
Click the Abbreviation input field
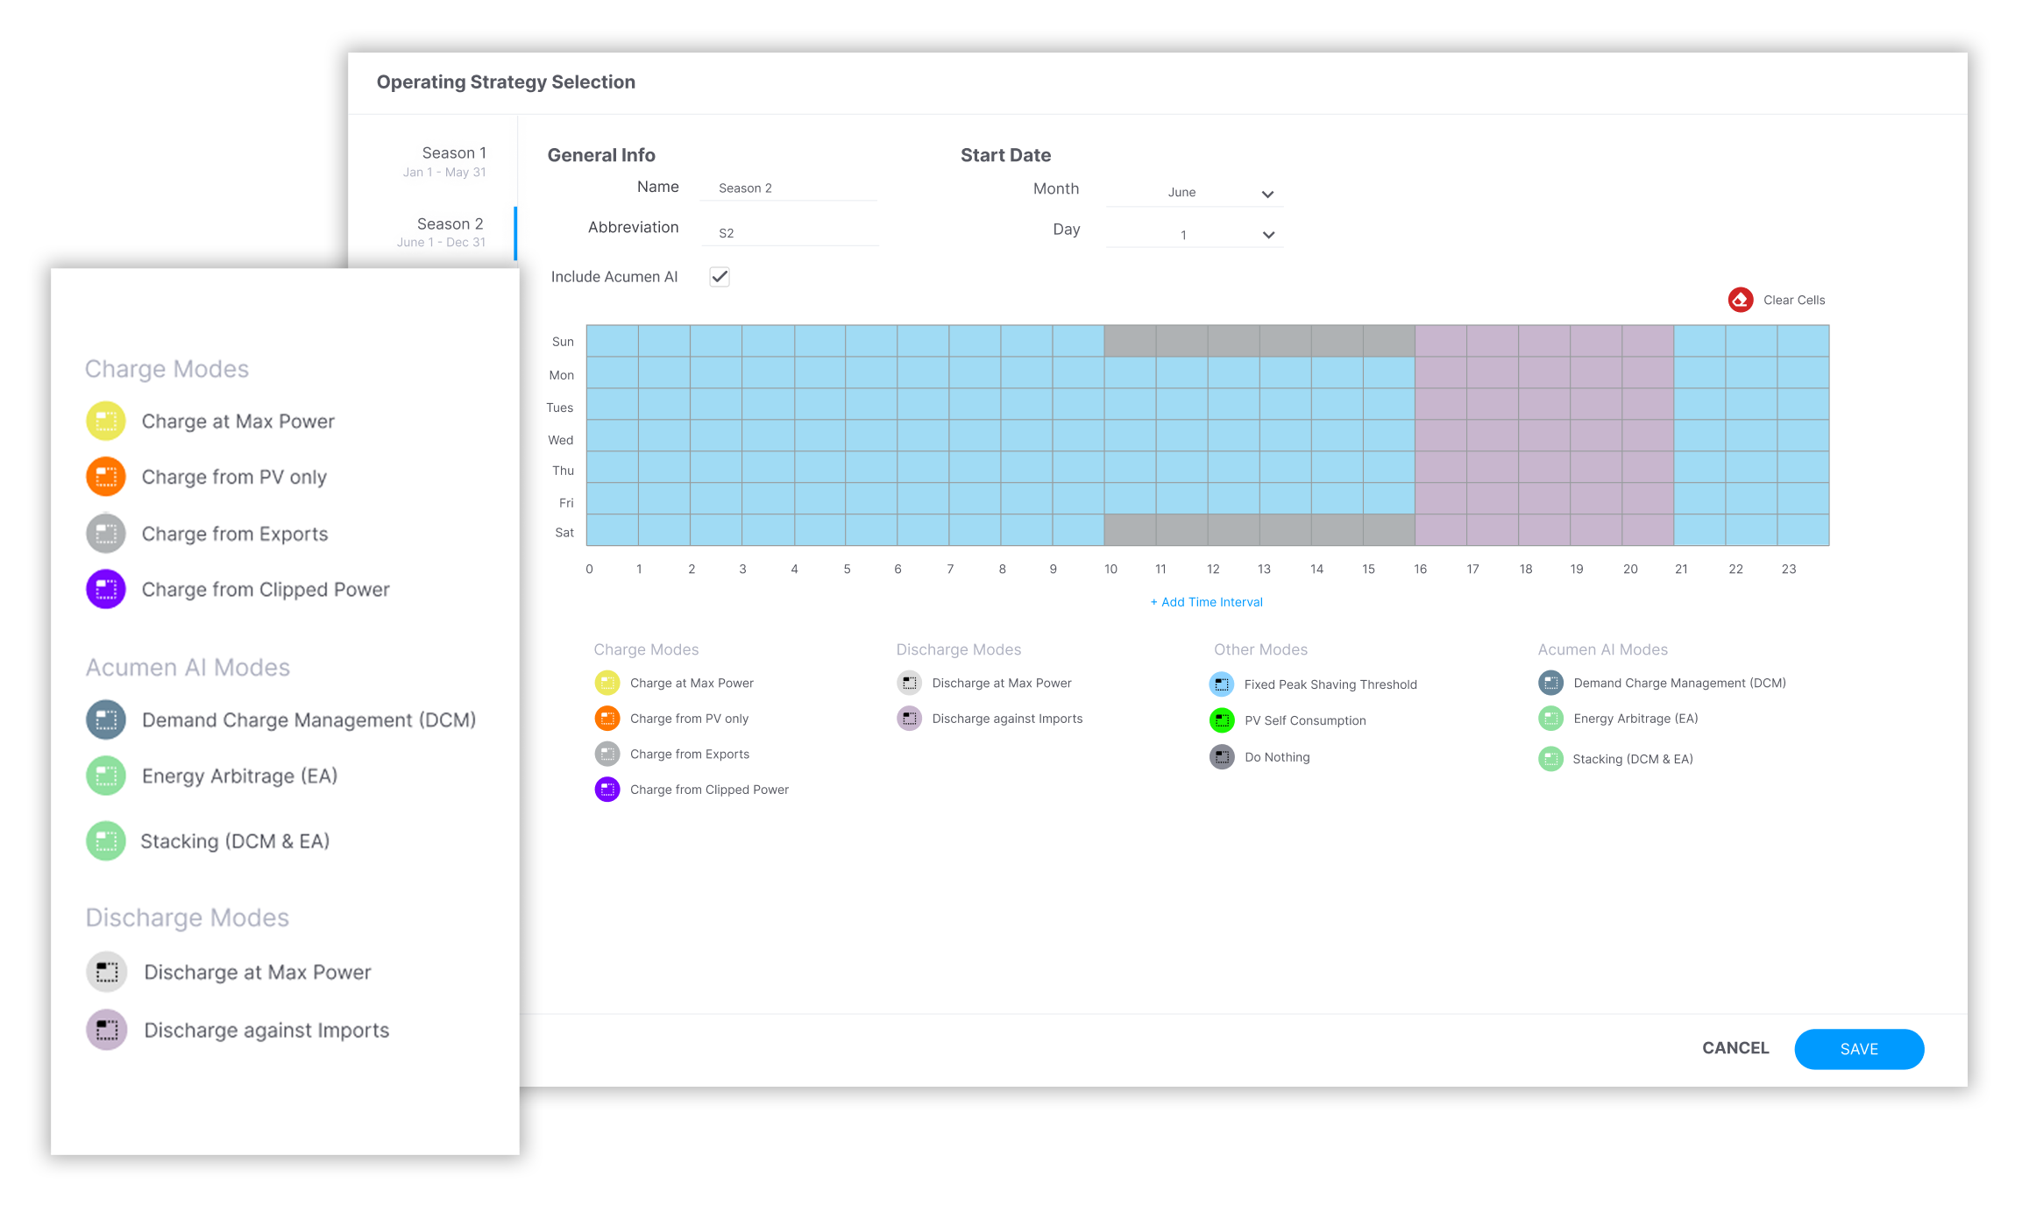(788, 230)
